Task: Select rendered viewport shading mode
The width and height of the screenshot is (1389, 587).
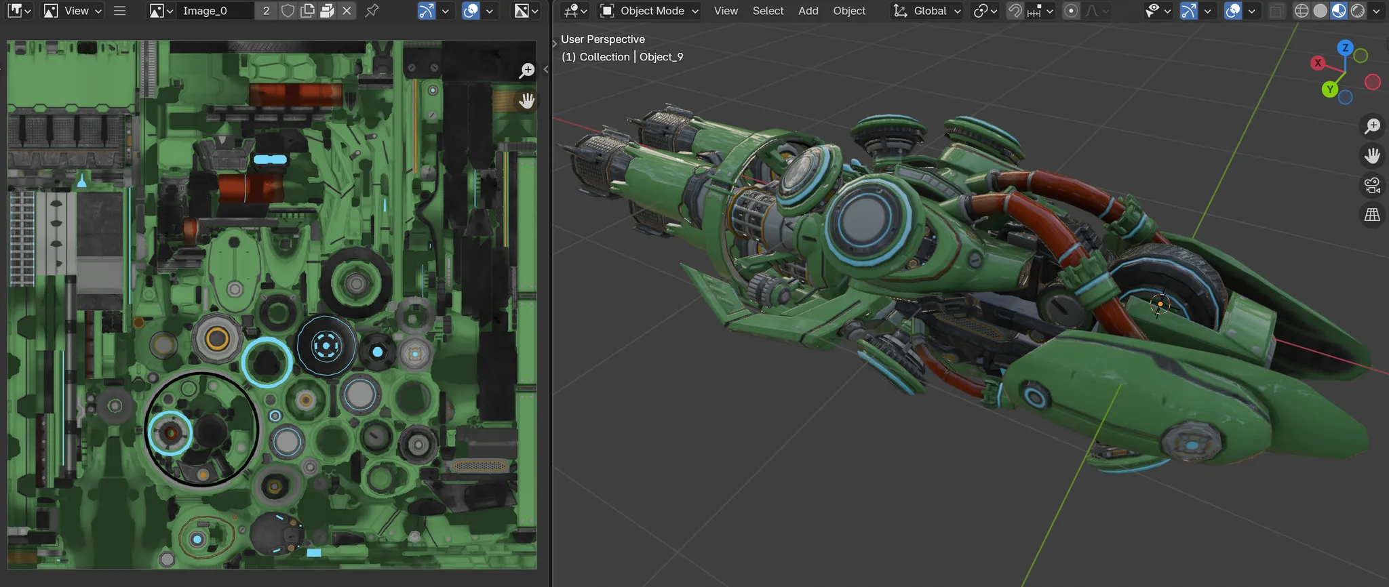Action: click(1357, 11)
